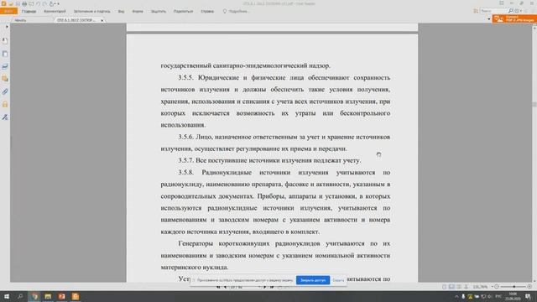
Task: Select the hand tool in quick access toolbar
Action: coord(51,3)
